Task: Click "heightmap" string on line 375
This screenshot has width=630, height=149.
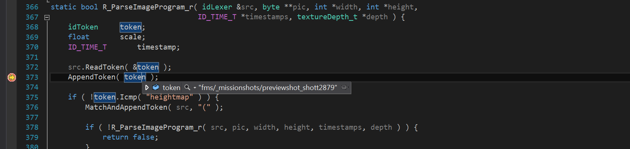Action: (x=169, y=97)
